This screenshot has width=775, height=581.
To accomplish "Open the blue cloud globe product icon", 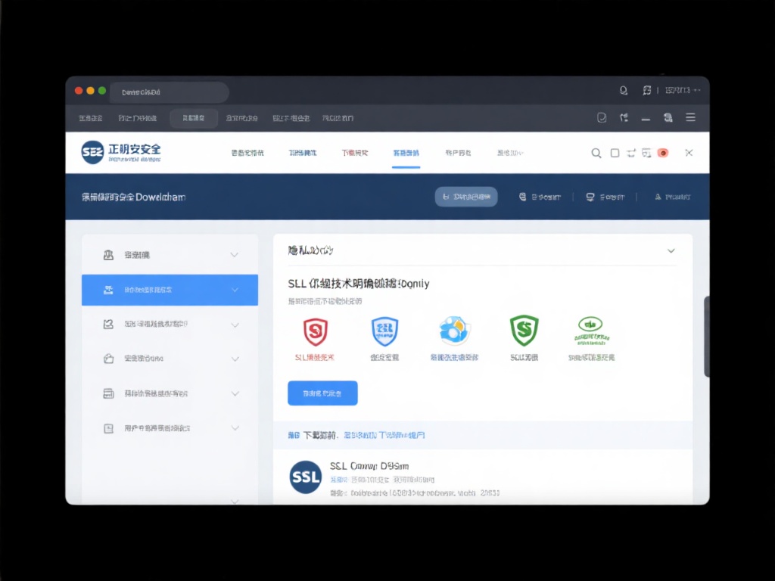I will 454,331.
